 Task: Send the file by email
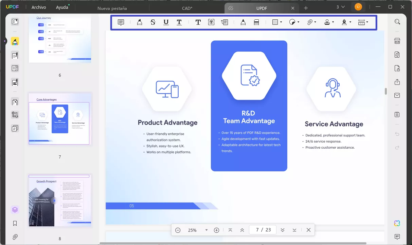pyautogui.click(x=397, y=95)
